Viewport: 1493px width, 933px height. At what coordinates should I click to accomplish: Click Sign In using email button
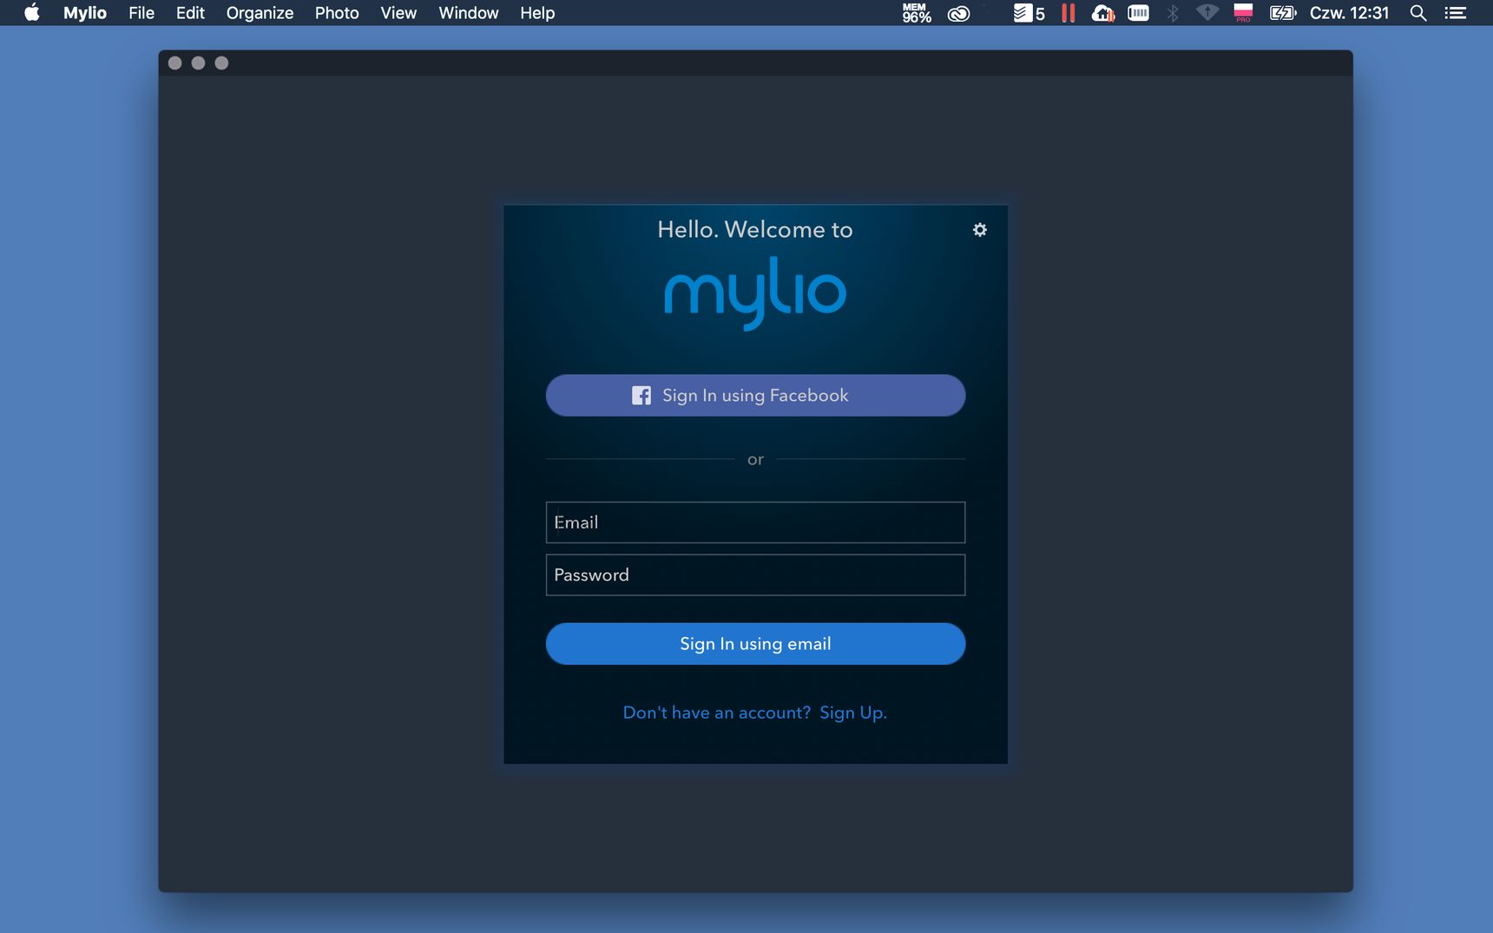point(755,644)
